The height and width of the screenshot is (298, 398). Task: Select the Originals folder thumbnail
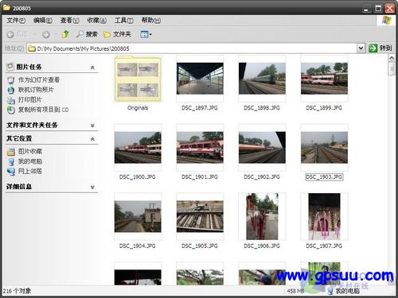[138, 79]
